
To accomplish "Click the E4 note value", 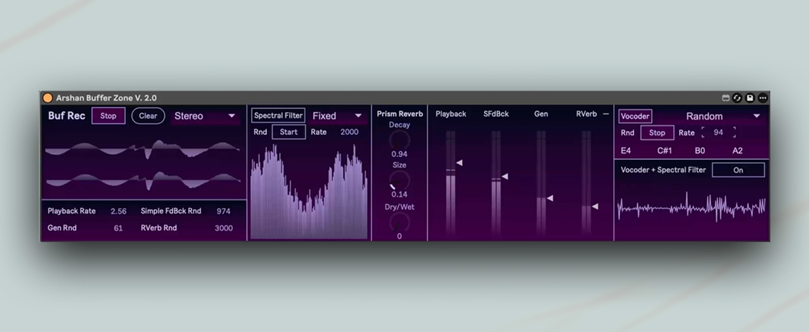I will coord(626,151).
